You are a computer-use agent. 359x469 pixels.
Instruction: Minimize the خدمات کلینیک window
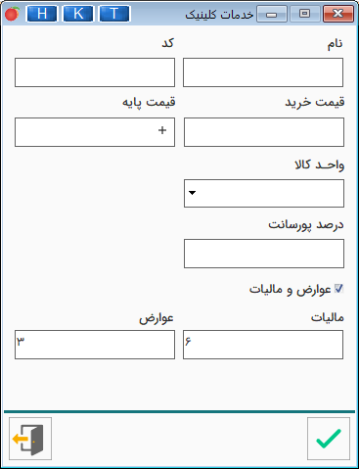[x=272, y=14]
